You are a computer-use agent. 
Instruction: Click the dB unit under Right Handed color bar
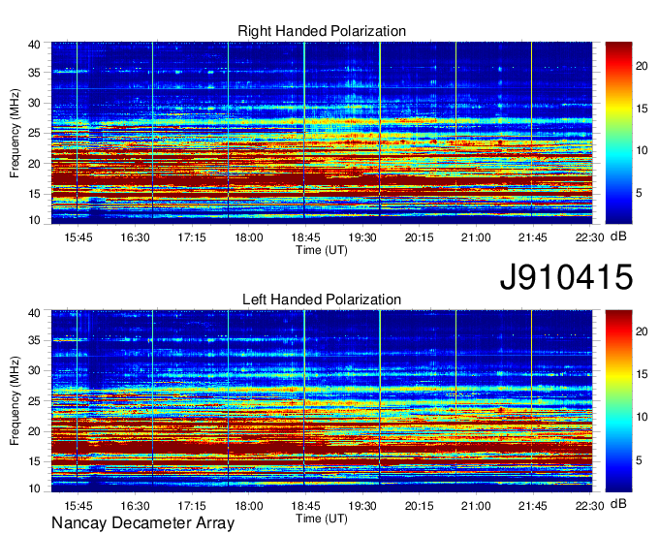[618, 236]
